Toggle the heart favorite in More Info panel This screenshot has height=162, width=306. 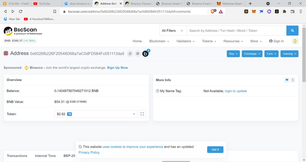pyautogui.click(x=287, y=80)
